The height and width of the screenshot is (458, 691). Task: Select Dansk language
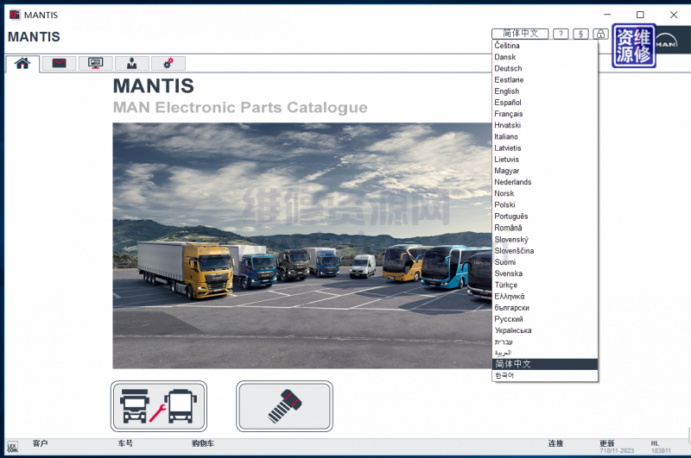pos(545,57)
